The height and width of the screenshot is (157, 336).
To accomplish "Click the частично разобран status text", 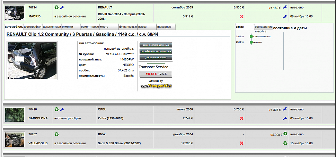I will pyautogui.click(x=68, y=118).
